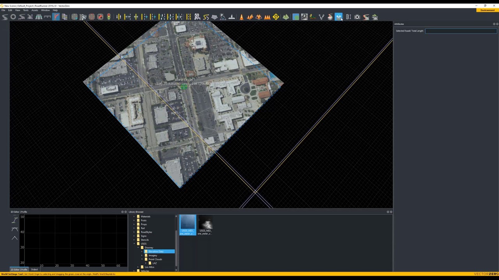Select the Road Plan tool icon
Screen dimensions: 499x280
point(4,17)
